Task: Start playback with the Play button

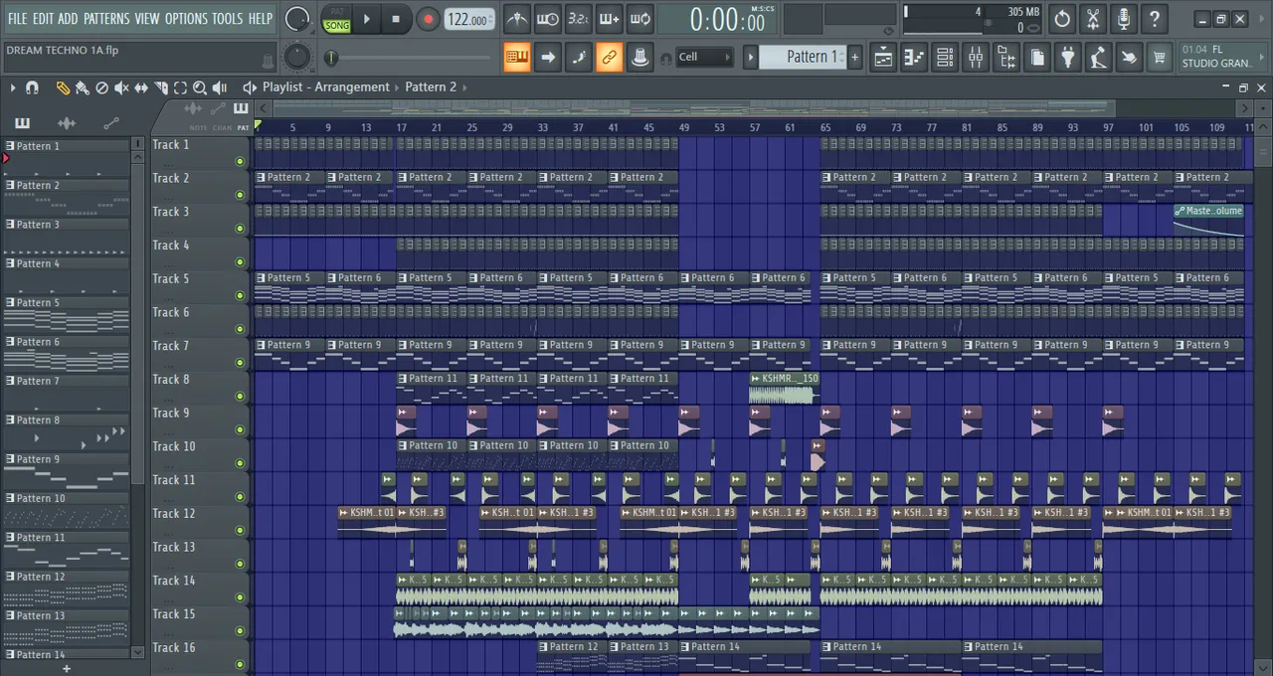Action: (x=367, y=19)
